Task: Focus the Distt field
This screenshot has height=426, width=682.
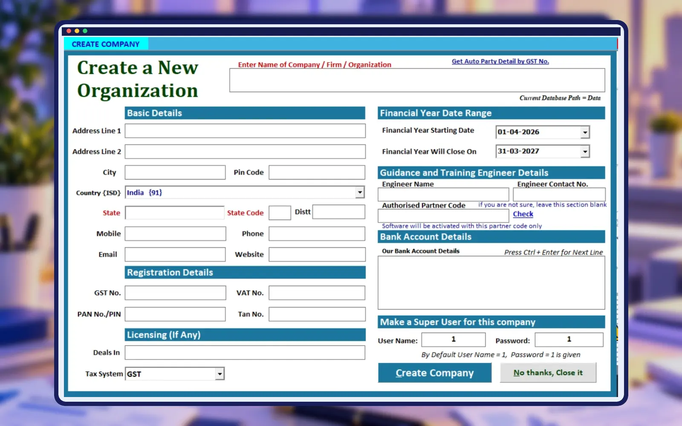Action: (339, 212)
